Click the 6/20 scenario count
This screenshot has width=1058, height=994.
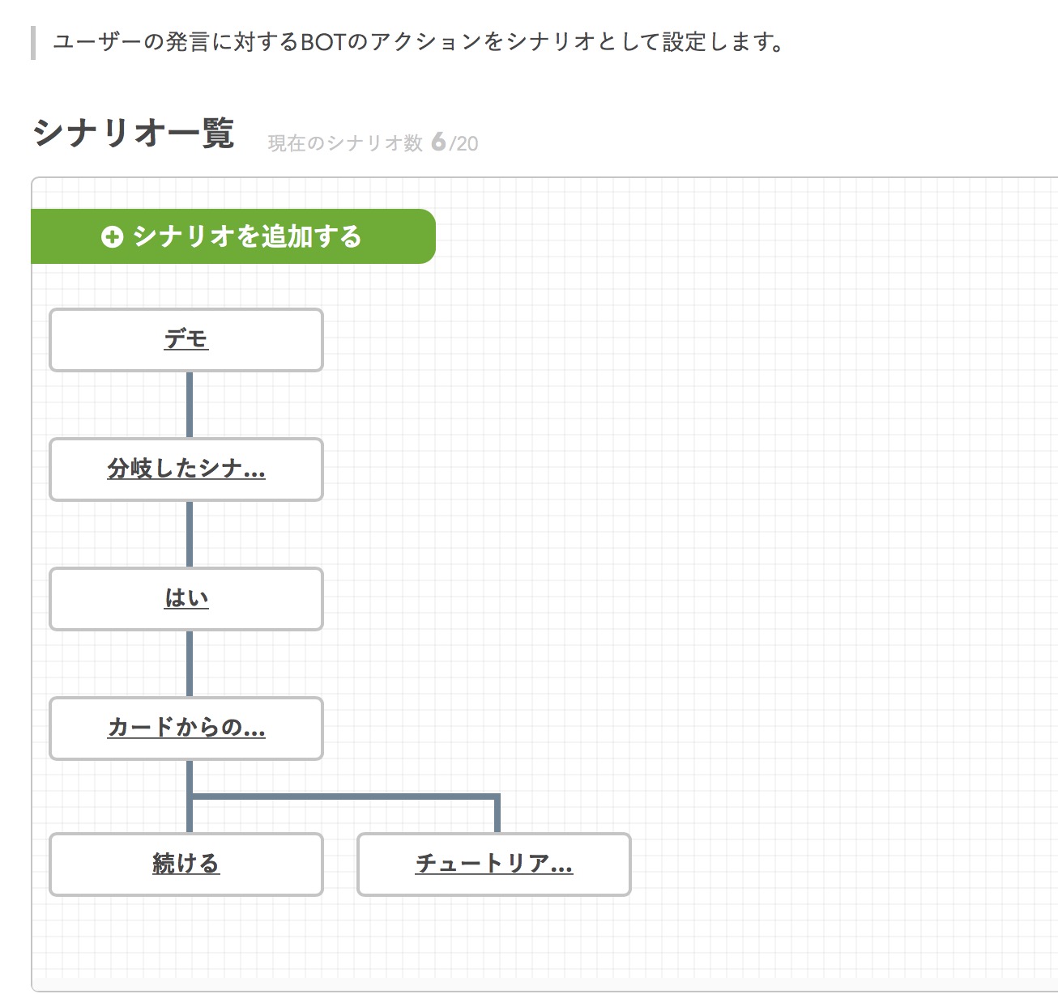pyautogui.click(x=455, y=143)
